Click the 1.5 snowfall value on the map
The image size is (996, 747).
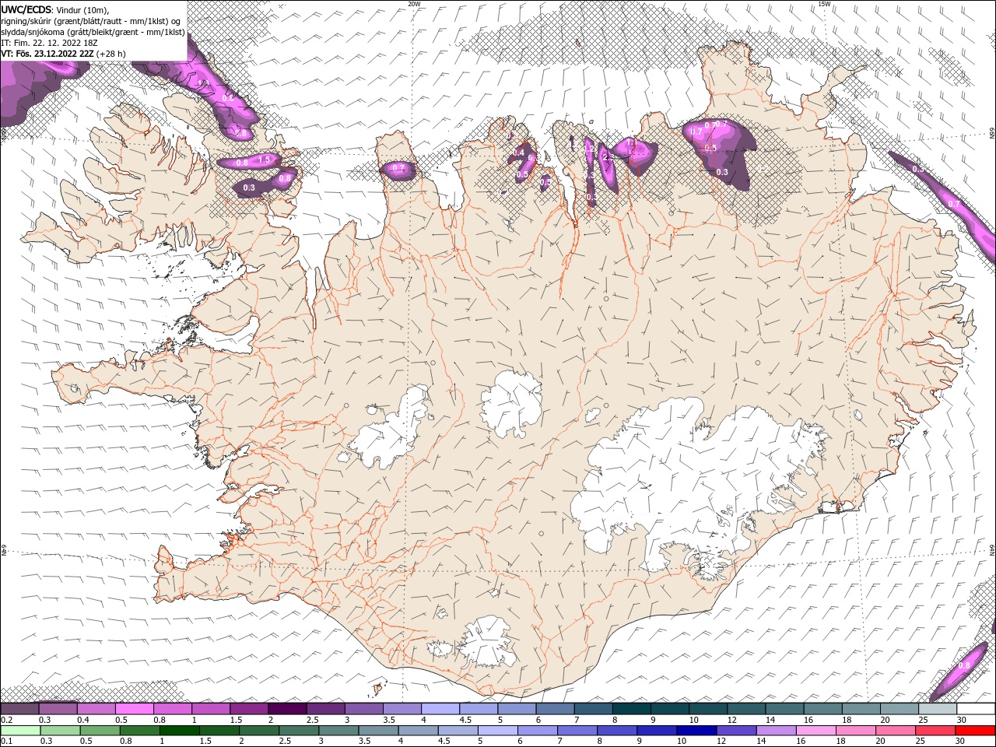(x=264, y=160)
